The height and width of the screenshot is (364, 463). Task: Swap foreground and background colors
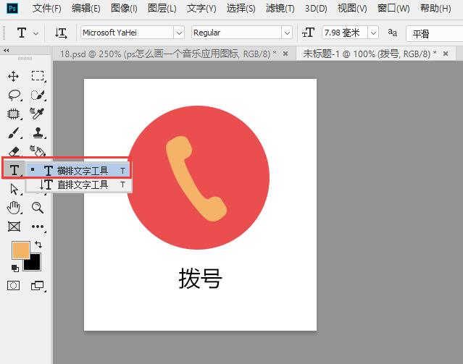tap(38, 245)
